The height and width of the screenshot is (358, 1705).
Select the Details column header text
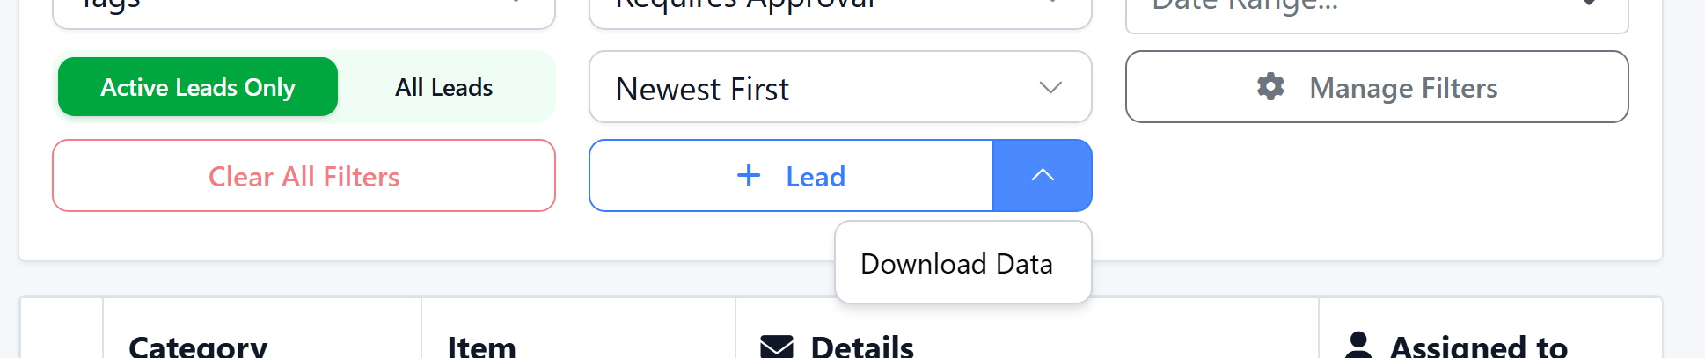[862, 347]
